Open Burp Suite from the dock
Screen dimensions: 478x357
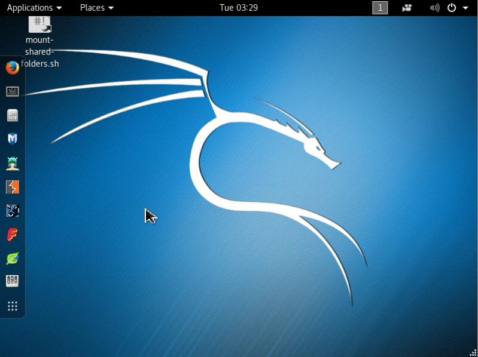[13, 187]
